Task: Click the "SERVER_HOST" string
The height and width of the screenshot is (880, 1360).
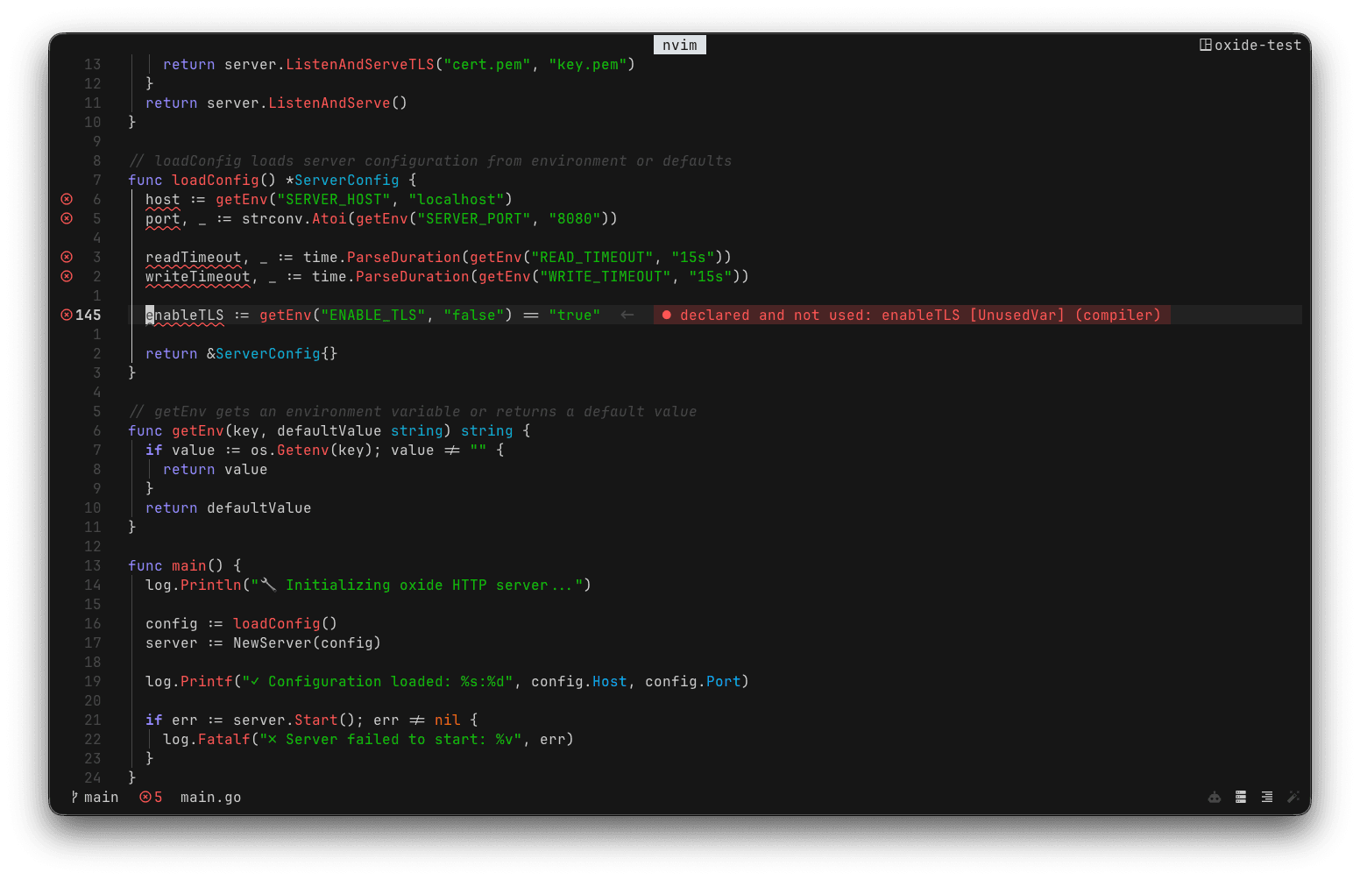Action: point(334,199)
